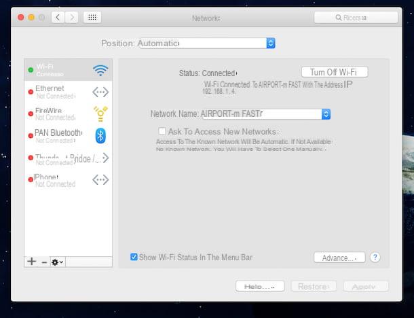Click the Wi-Fi signal icon
The image size is (414, 318).
tap(100, 70)
